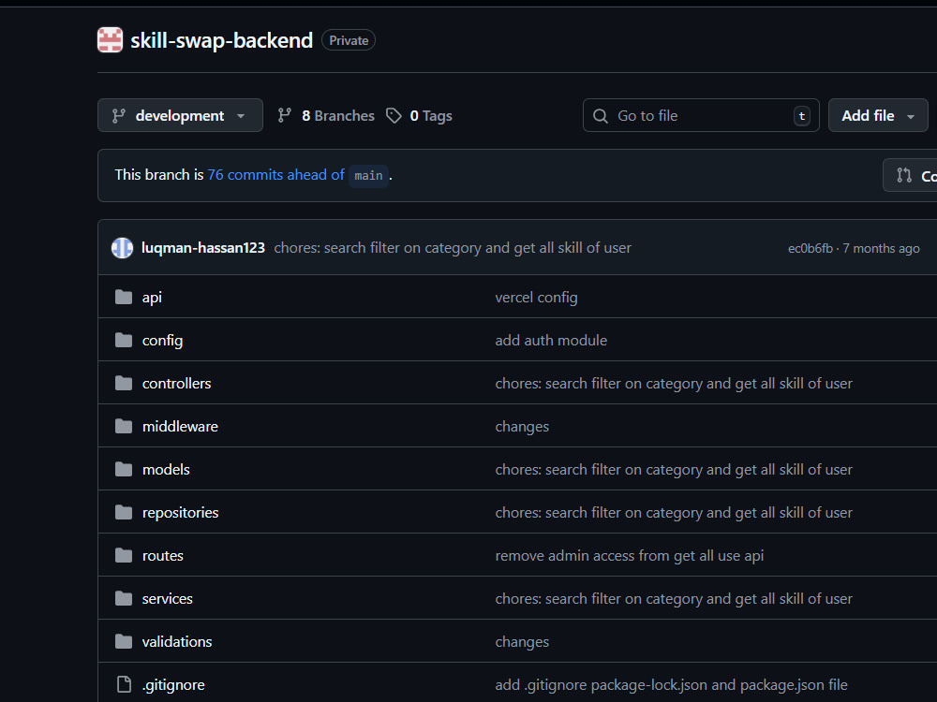
Task: Open the .gitignore file
Action: pyautogui.click(x=173, y=684)
